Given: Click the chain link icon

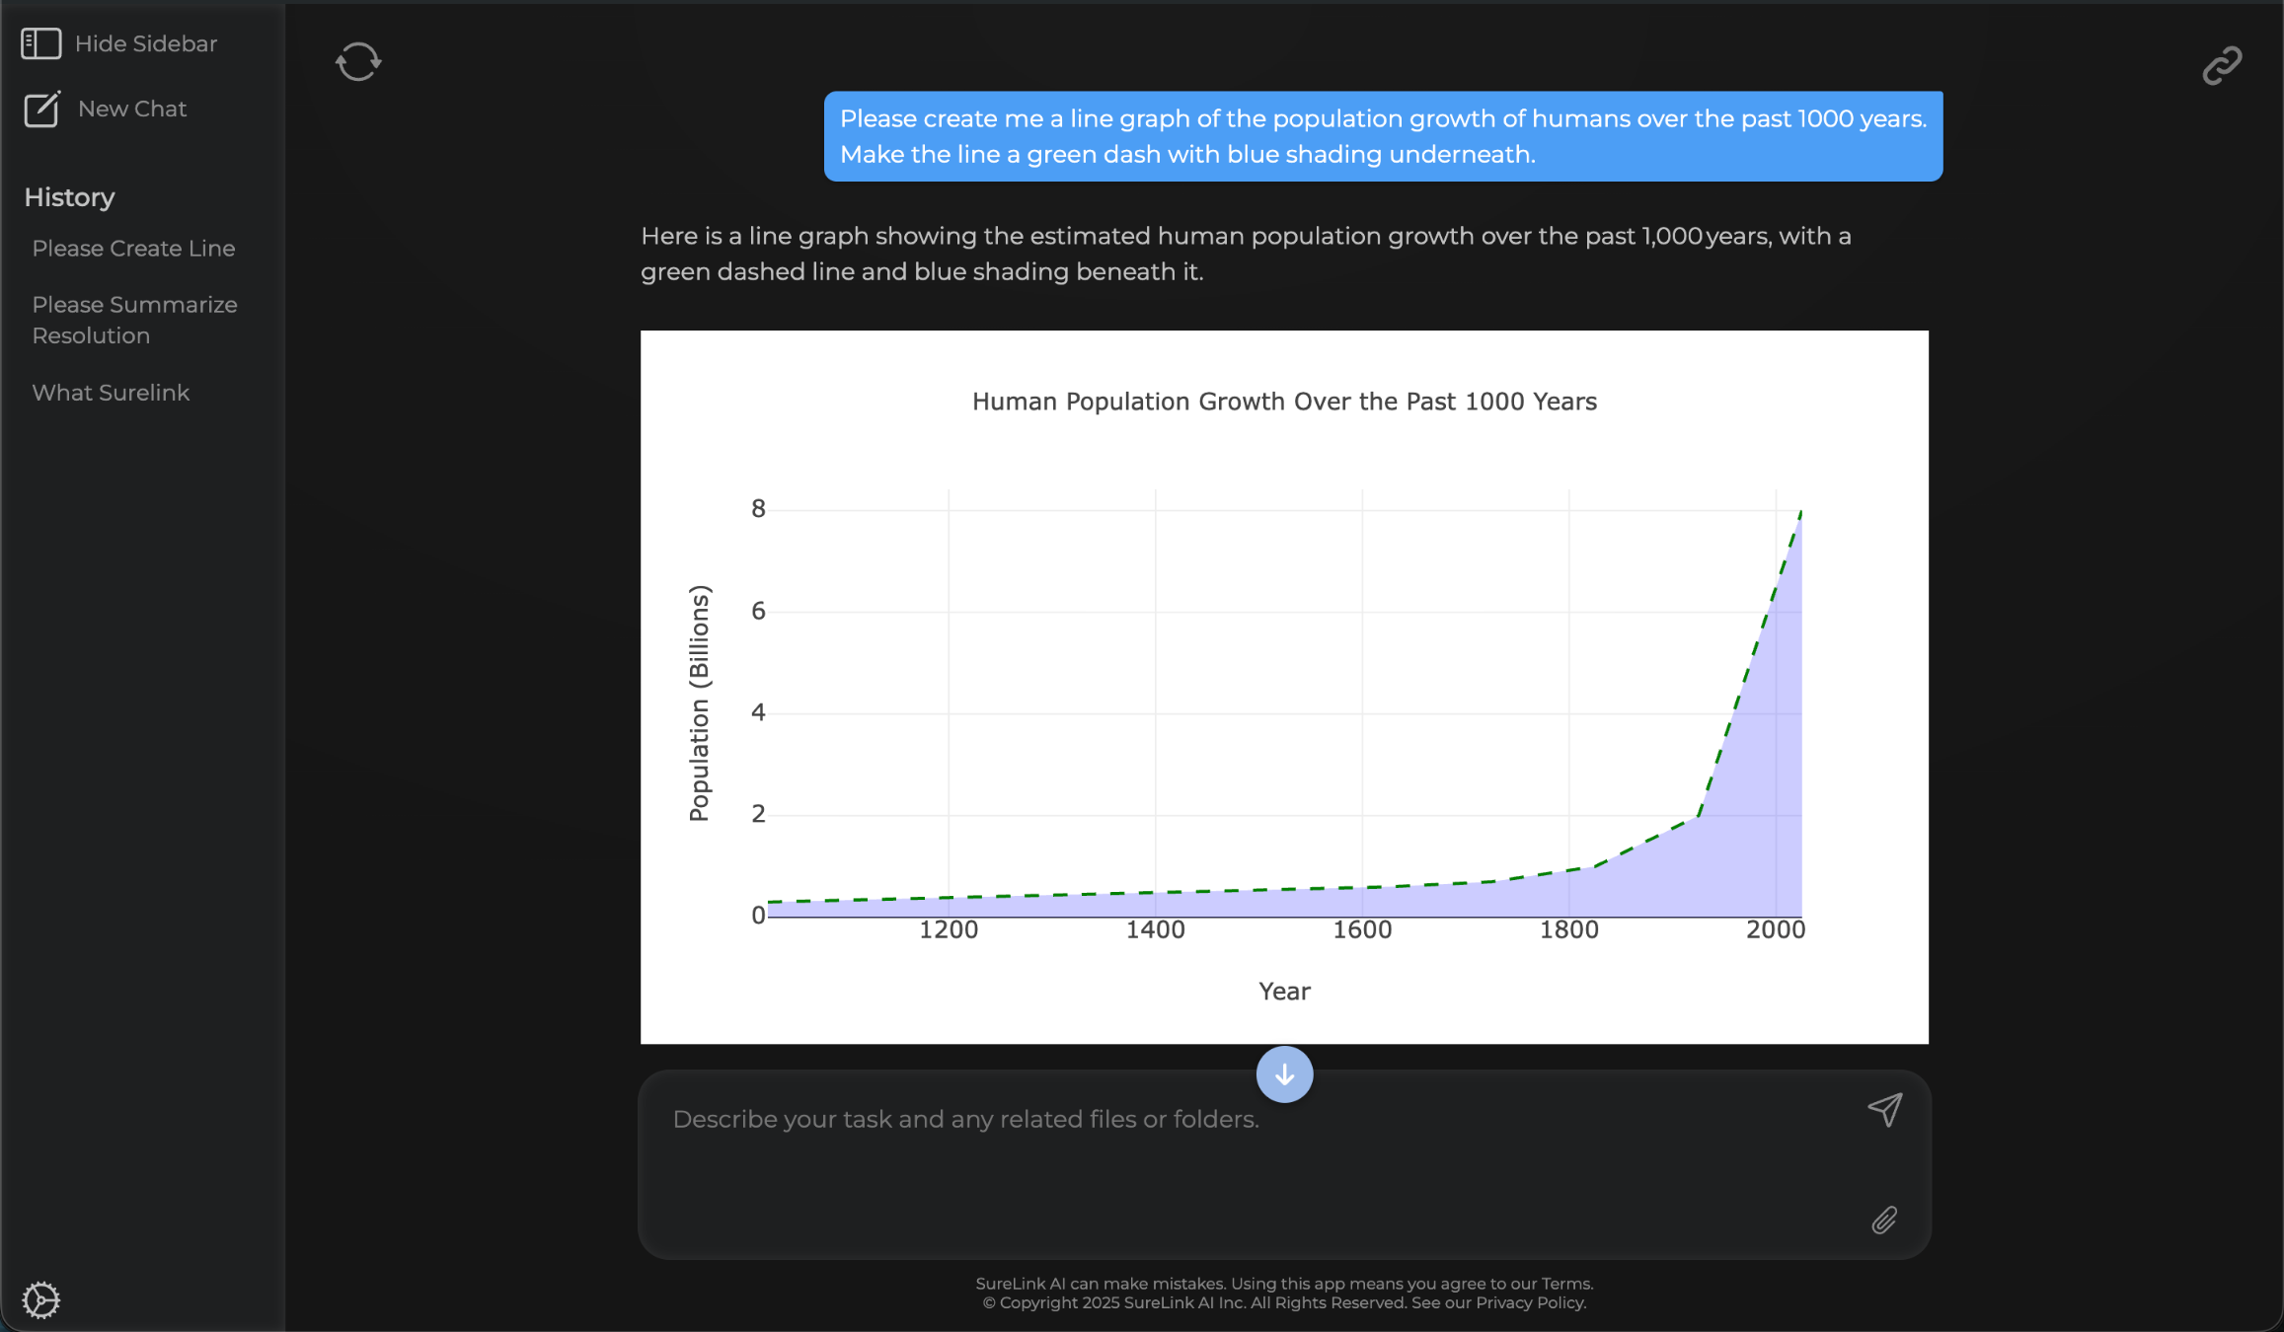Looking at the screenshot, I should pos(2222,66).
